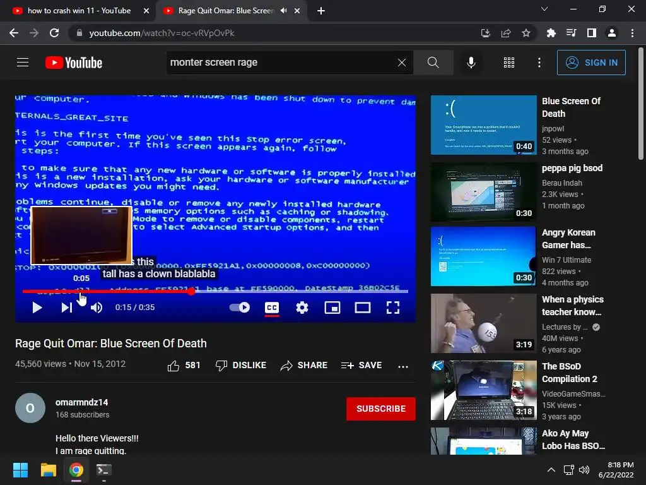Seek on the red video progress bar
Image resolution: width=646 pixels, height=485 pixels.
215,291
